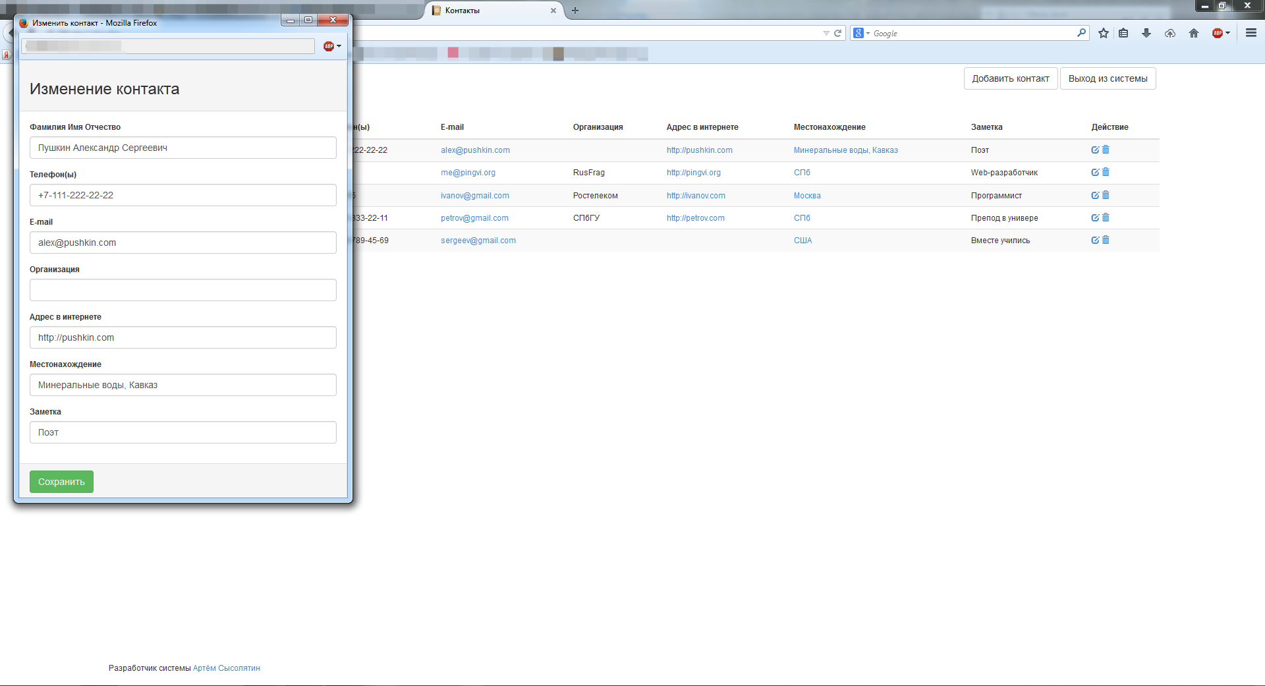Viewport: 1265px width, 686px height.
Task: Open developer link Артём Сысолятин
Action: (226, 668)
